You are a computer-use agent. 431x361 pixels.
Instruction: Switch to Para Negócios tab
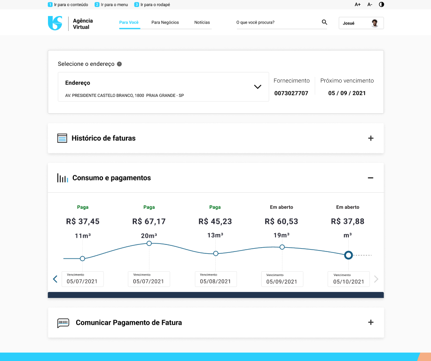[x=165, y=23]
